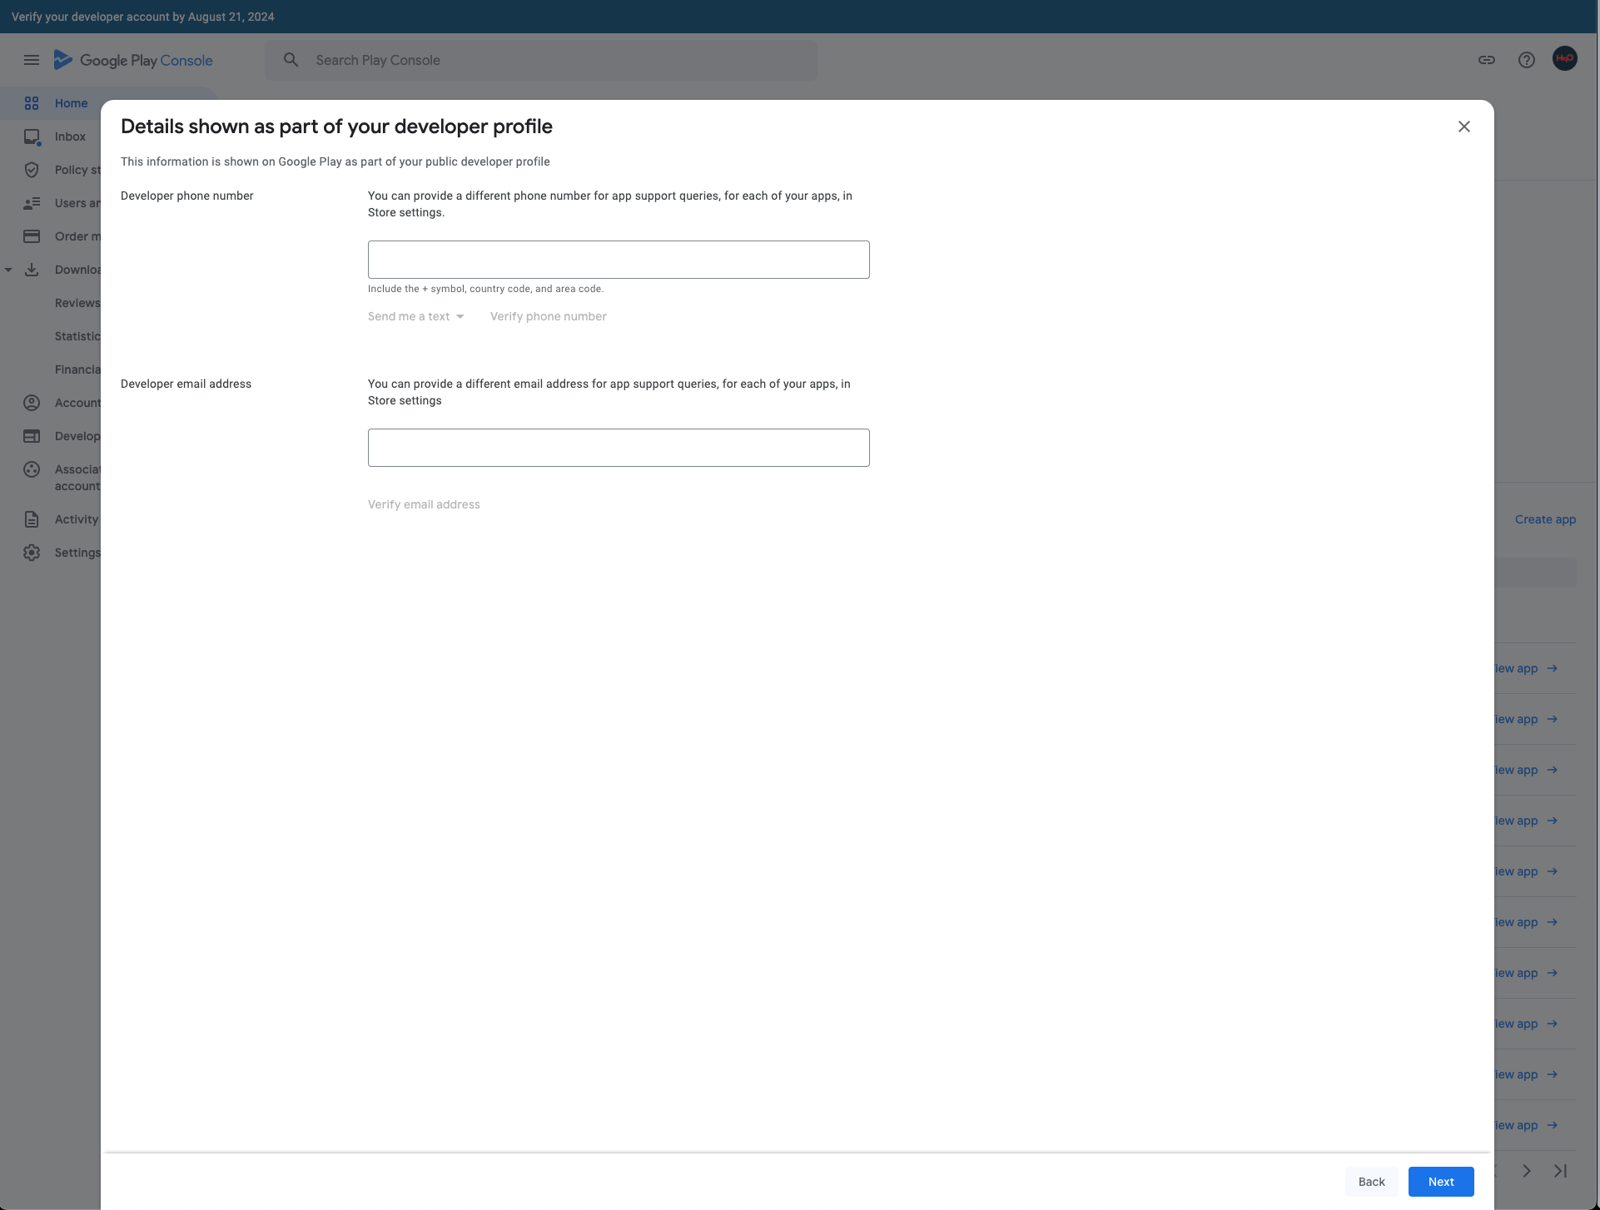Click the Settings gear icon in sidebar
Screen dimensions: 1600x1210
point(32,553)
